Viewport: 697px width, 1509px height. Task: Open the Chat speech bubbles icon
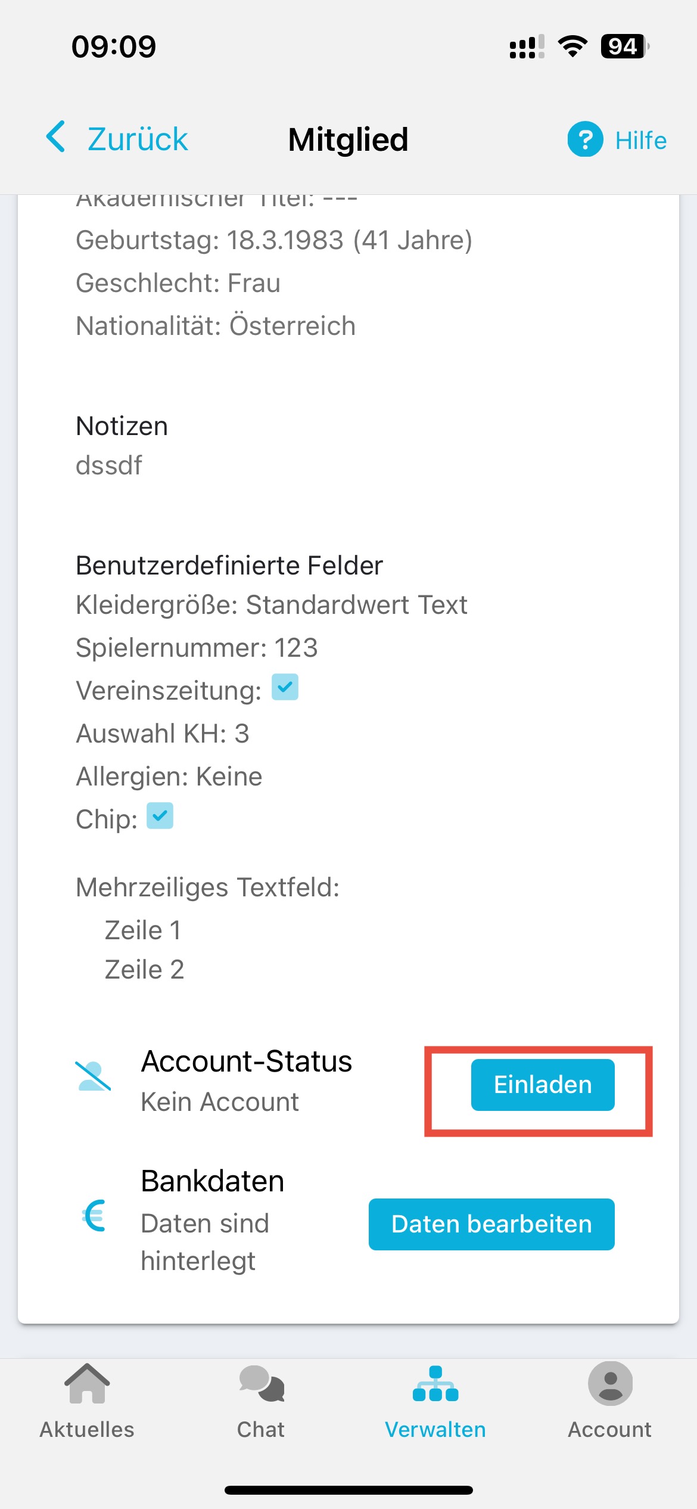click(x=262, y=1384)
